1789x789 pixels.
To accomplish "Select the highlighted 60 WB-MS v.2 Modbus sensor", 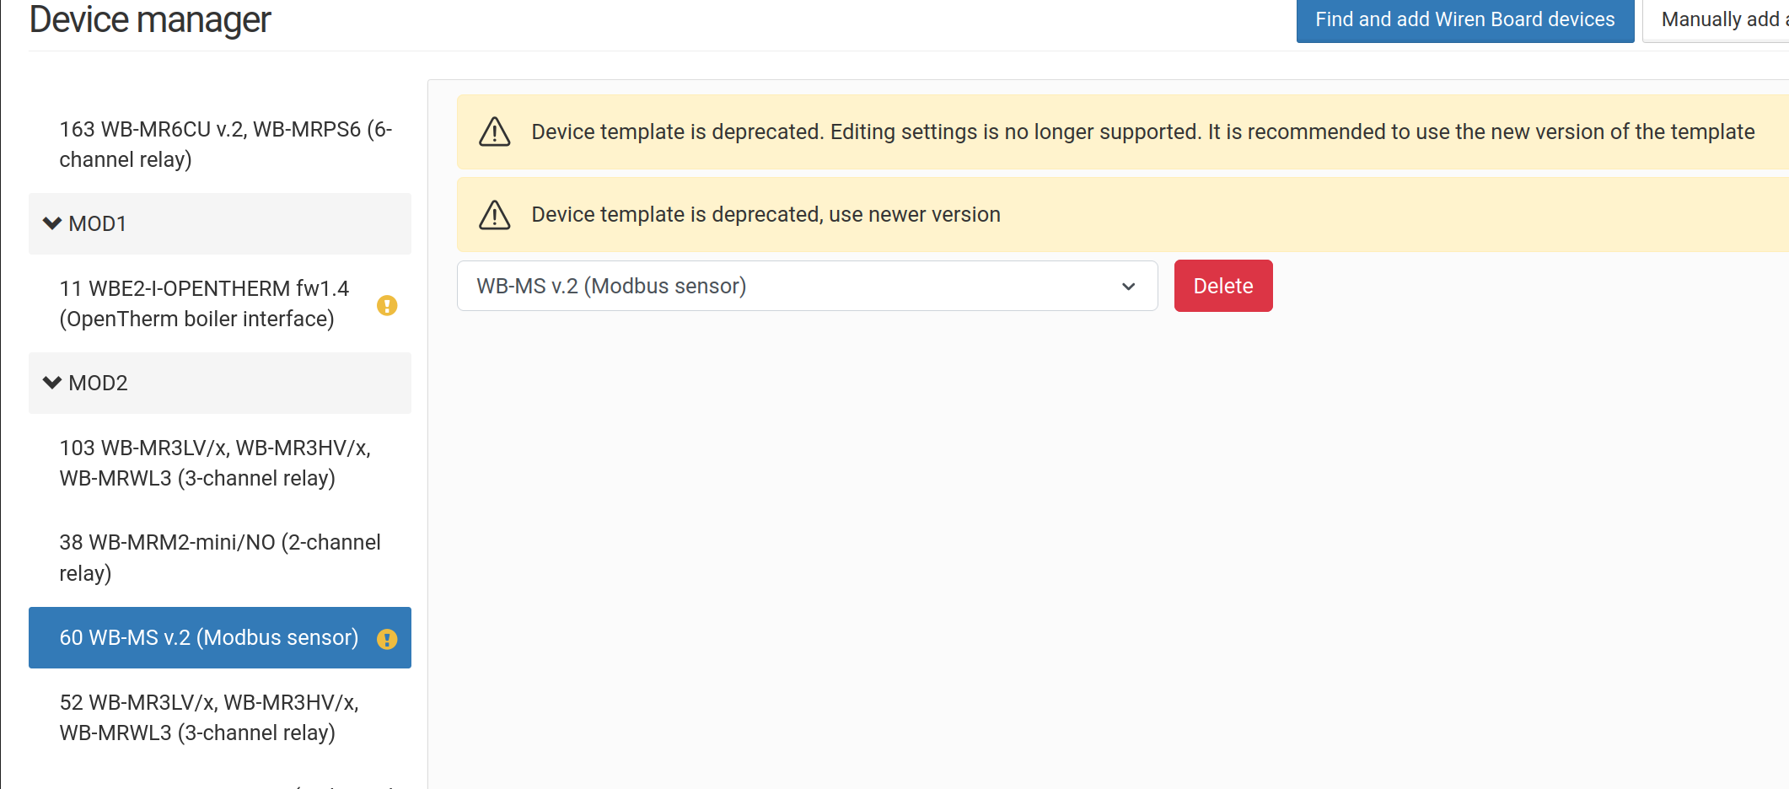I will click(x=208, y=637).
